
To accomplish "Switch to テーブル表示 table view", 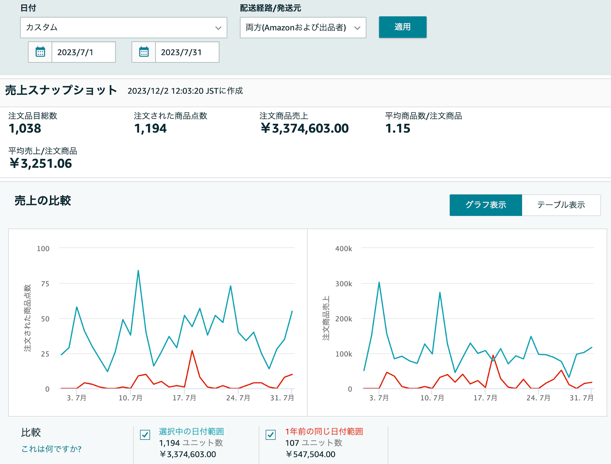I will (x=561, y=205).
